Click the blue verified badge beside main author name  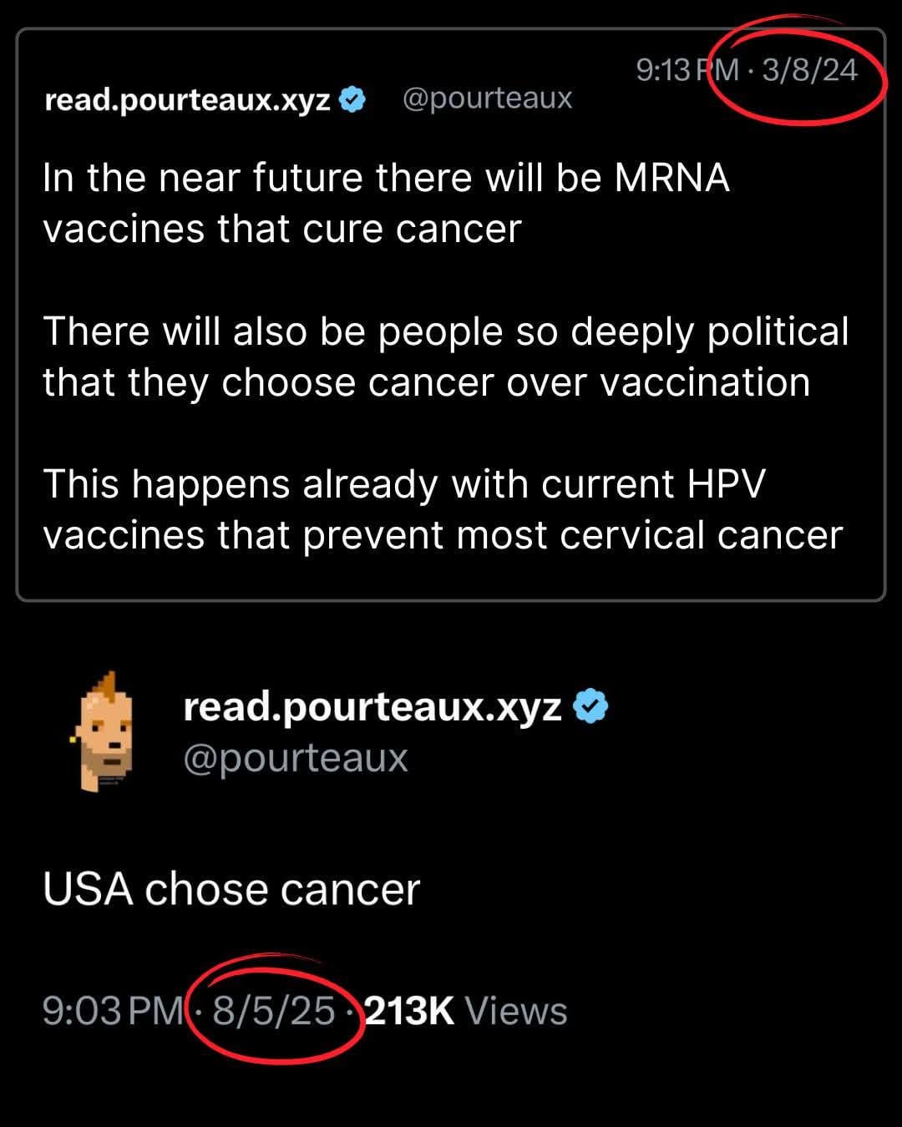[x=591, y=707]
